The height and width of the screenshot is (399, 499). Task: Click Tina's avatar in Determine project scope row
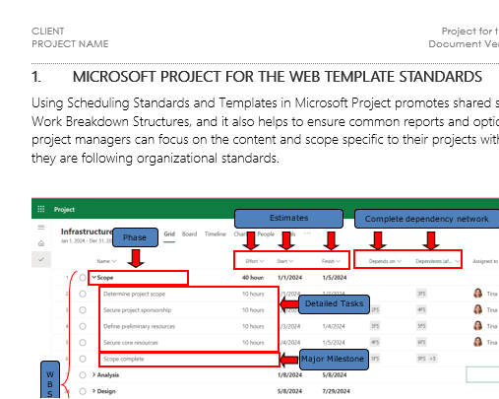tap(478, 294)
